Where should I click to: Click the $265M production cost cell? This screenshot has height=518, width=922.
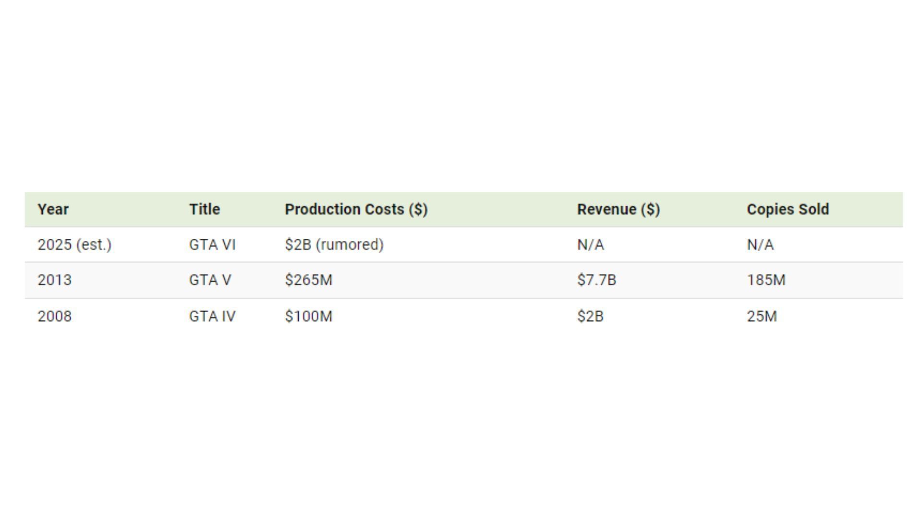309,280
